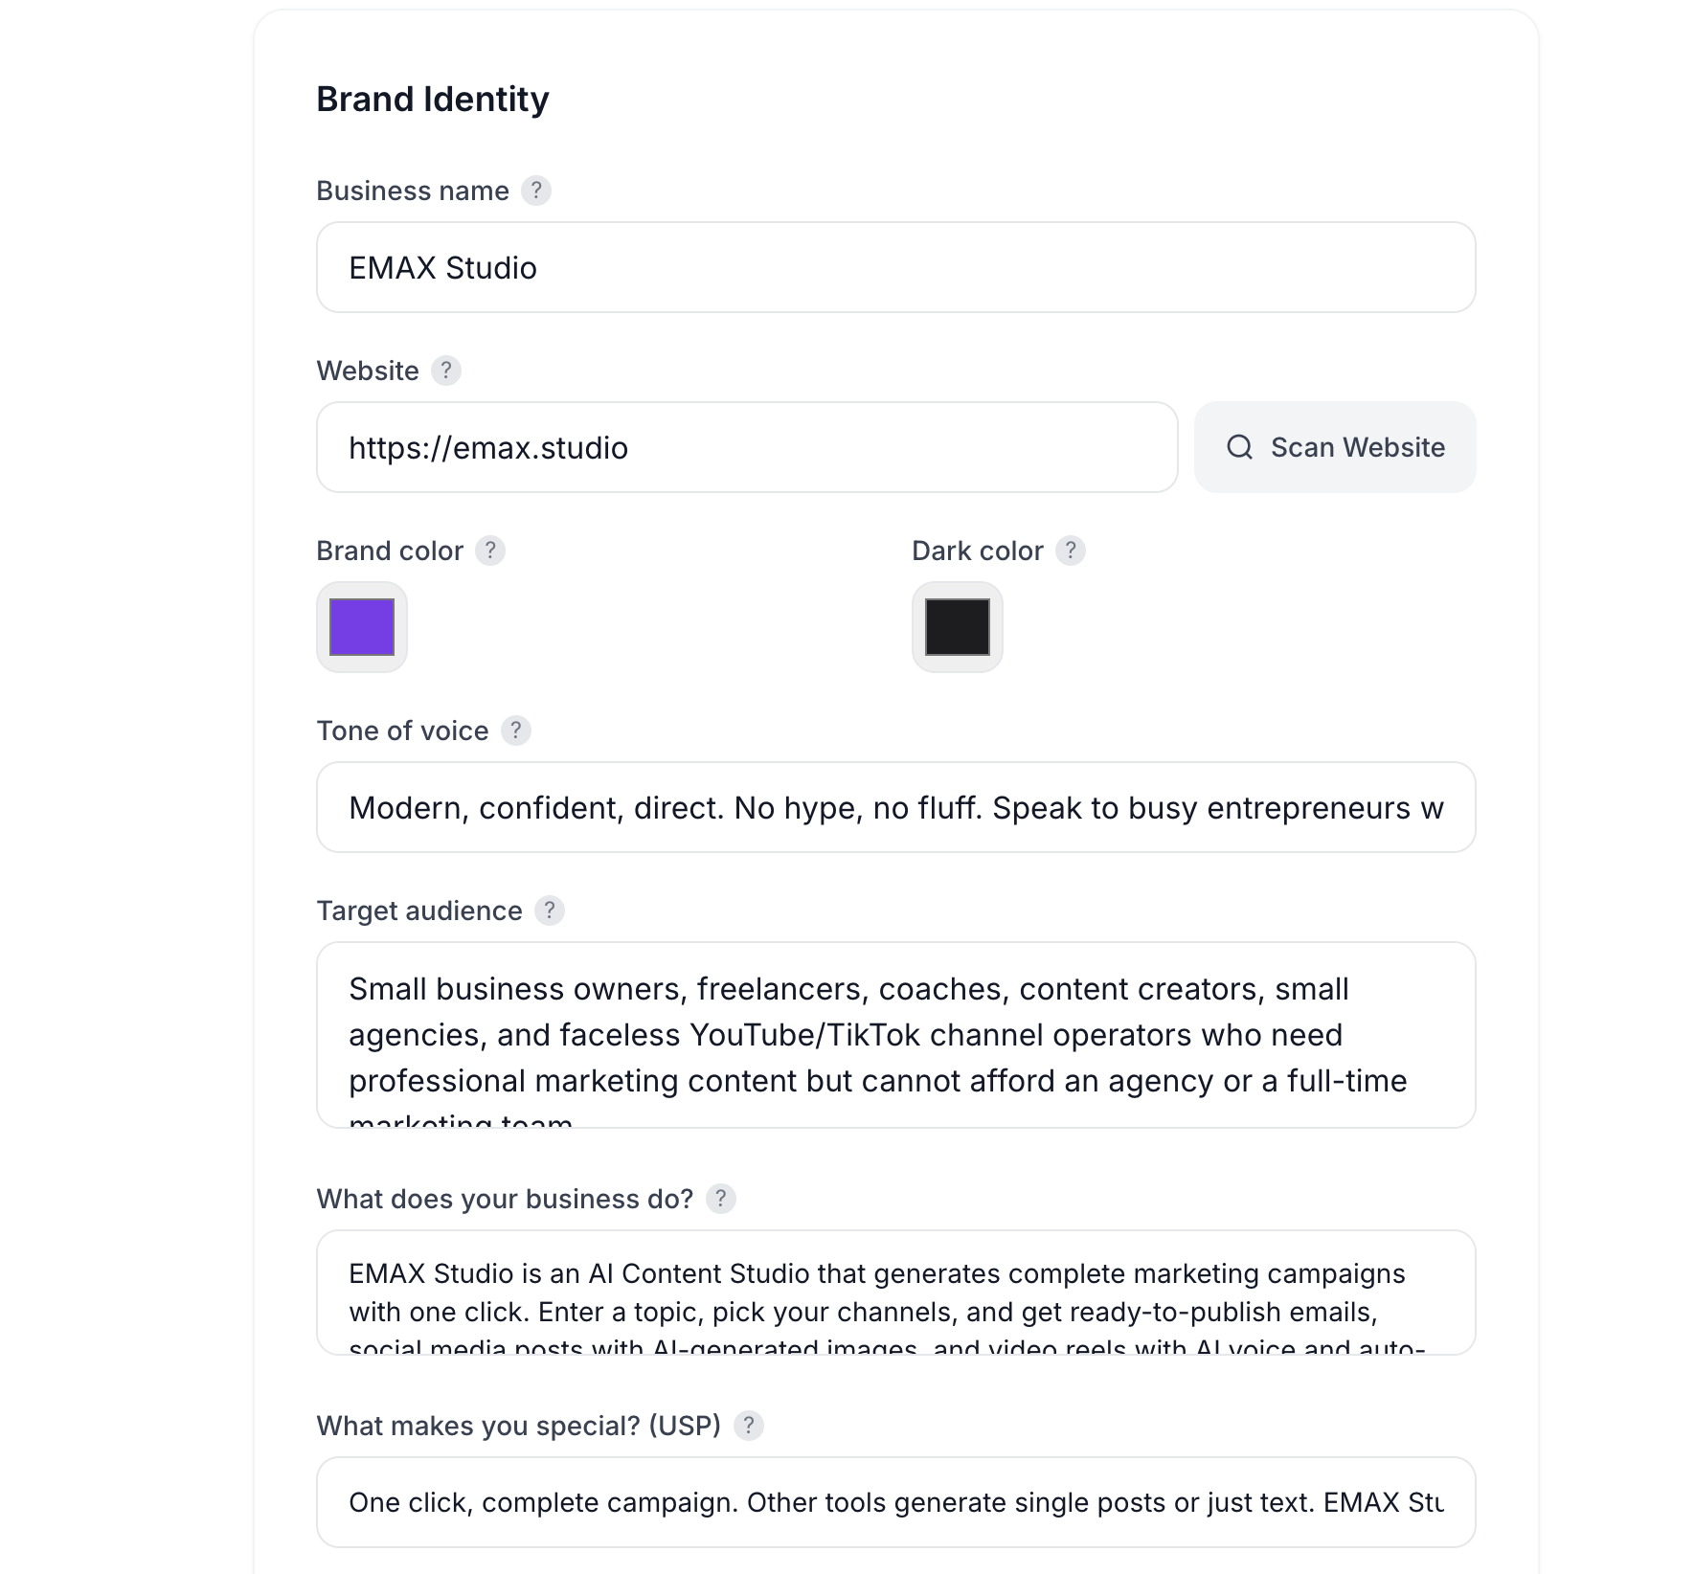This screenshot has width=1695, height=1574.
Task: Open the black Dark color picker
Action: pyautogui.click(x=956, y=627)
